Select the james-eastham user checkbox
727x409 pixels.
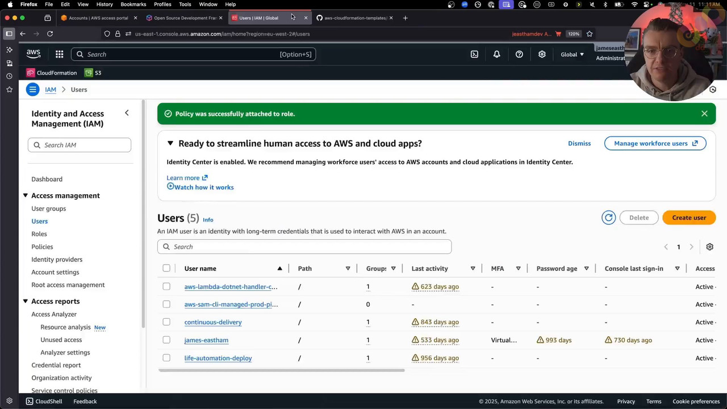(166, 340)
